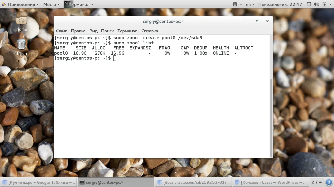Switch to Консоль Losst WordPress taskbar window
This screenshot has height=187, width=334.
270,182
